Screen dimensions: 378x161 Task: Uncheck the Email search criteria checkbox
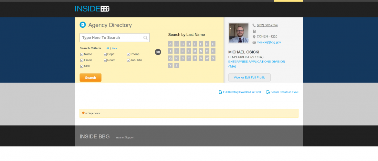click(82, 60)
